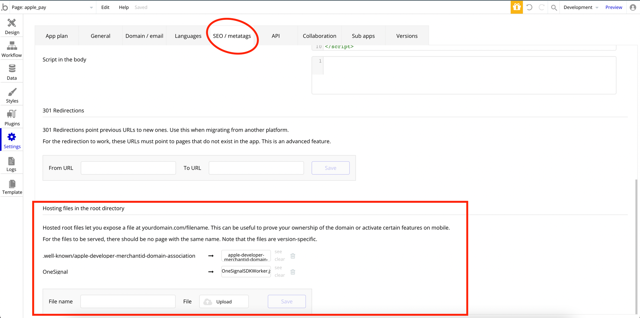
Task: Focus the To URL input field
Action: (x=256, y=168)
